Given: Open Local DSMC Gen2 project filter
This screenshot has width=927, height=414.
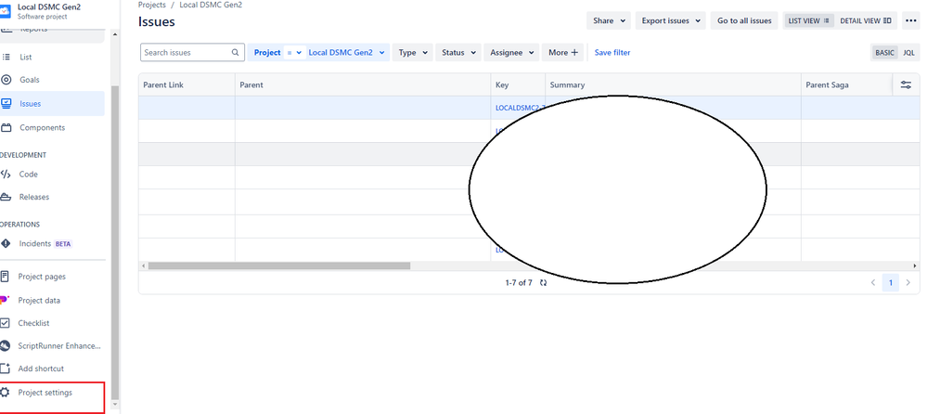Looking at the screenshot, I should point(347,53).
